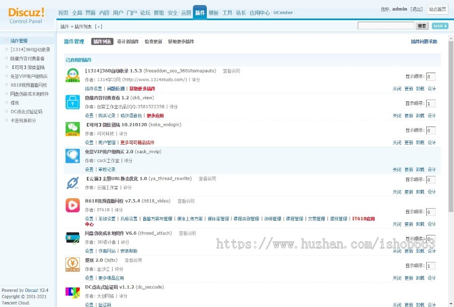This screenshot has width=454, height=307.
Task: Open the UCenter top menu
Action: pos(283,13)
